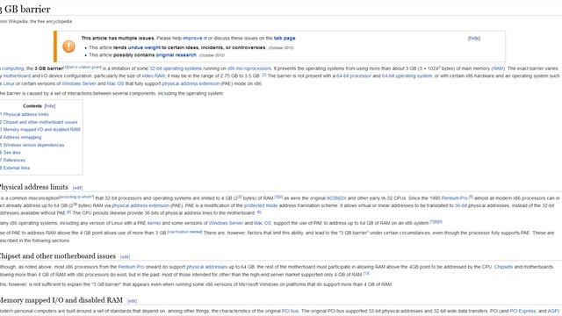Click the 'according to whom?' superscript tag
Image resolution: width=562 pixels, height=316 pixels.
76,197
